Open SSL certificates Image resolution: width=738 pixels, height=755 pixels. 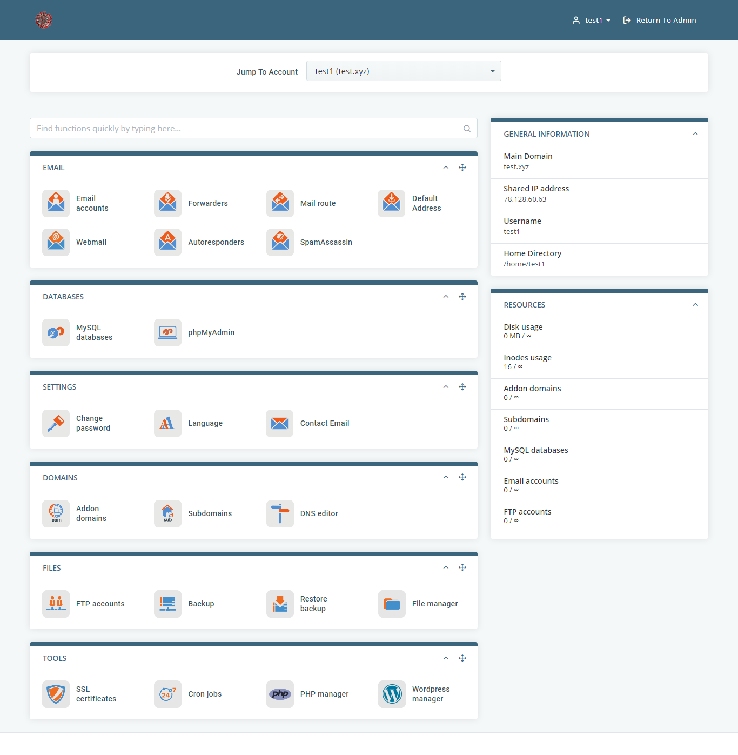[x=56, y=694]
